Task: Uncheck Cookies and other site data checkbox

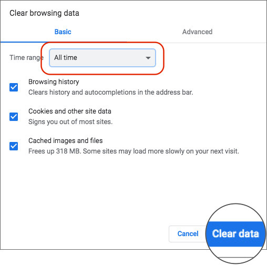Action: (x=14, y=117)
